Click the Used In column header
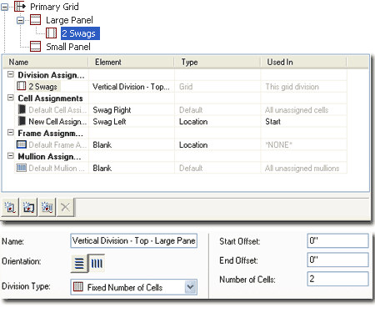The height and width of the screenshot is (318, 375). (303, 62)
